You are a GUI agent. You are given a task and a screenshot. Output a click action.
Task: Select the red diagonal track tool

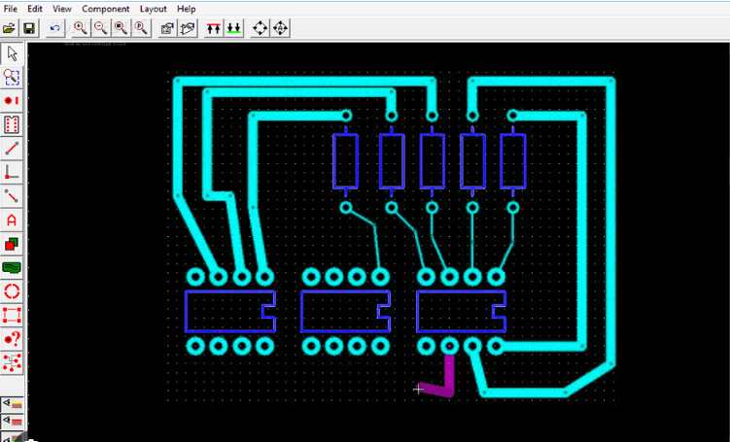pyautogui.click(x=13, y=149)
